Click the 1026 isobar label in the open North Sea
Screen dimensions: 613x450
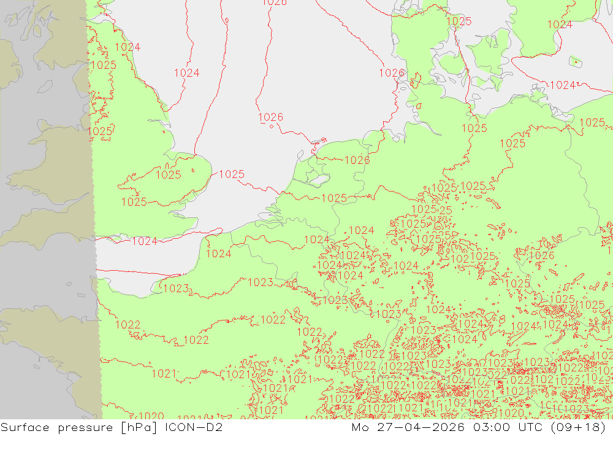click(x=270, y=117)
